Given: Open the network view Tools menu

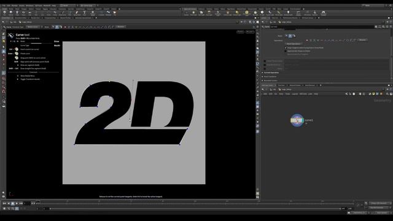Looking at the screenshot, I should click(x=287, y=94).
